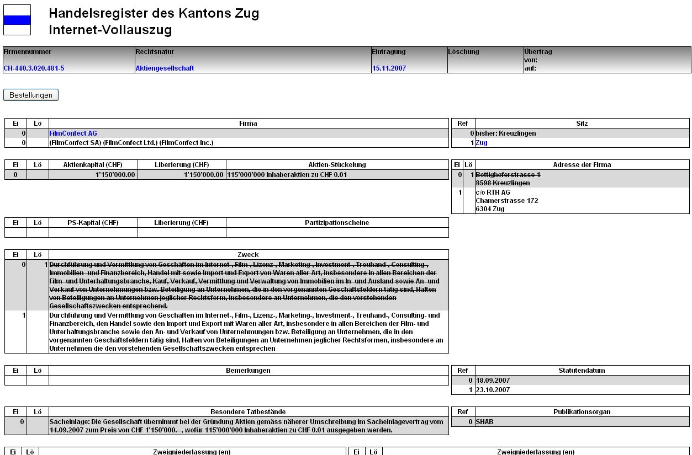Click the Handelsregister des Kantons Zug heading

pyautogui.click(x=154, y=14)
